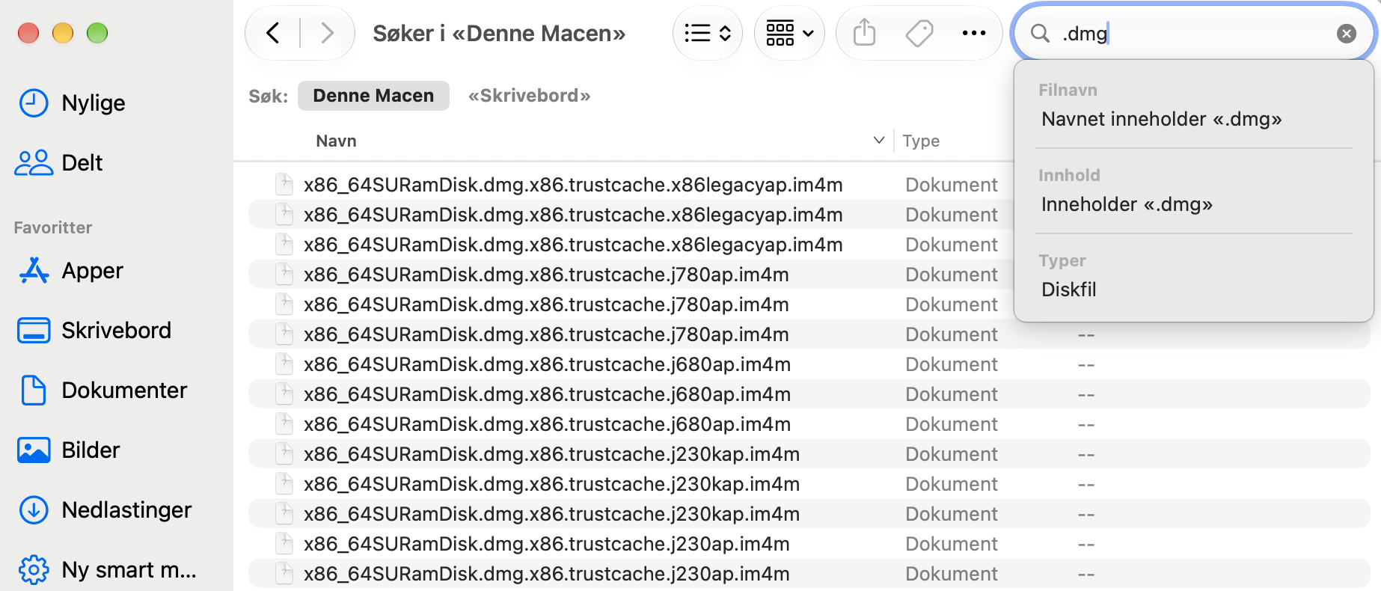Click the magnifying glass search icon

[1040, 33]
